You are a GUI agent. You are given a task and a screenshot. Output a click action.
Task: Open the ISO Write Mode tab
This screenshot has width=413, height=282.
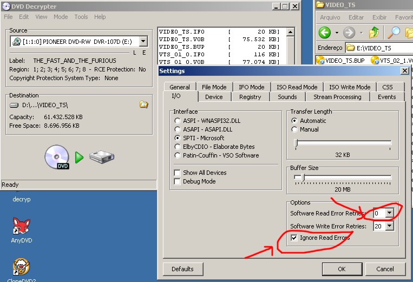coord(350,87)
